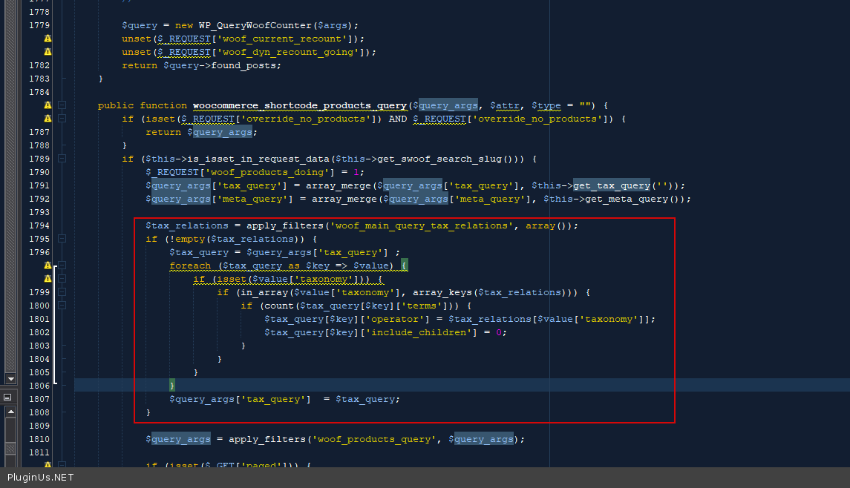Click warning icon beside woof_dyn_recount_going unset line

[x=48, y=52]
